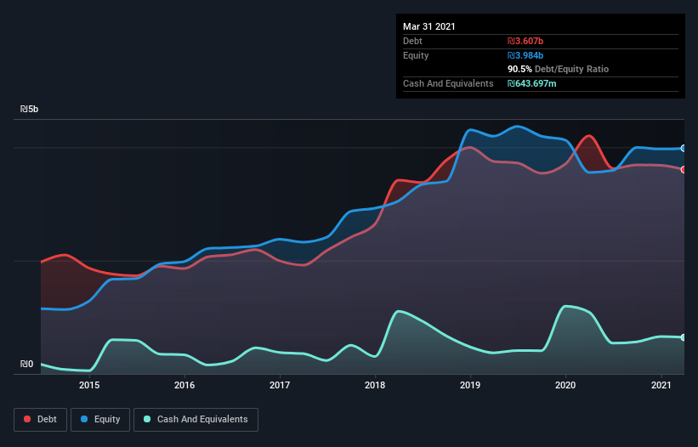Toggle the Equity legend button
698x447 pixels.
click(x=100, y=420)
